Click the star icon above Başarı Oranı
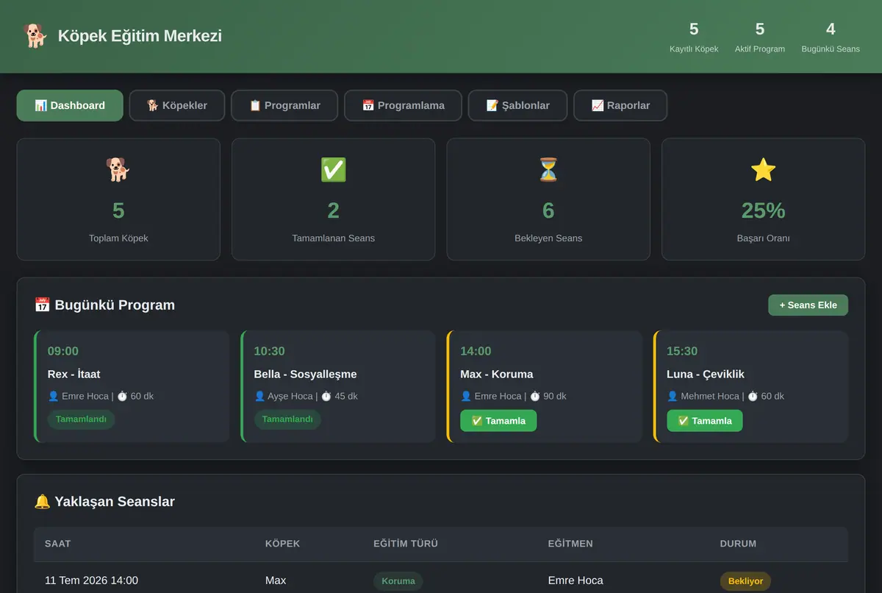This screenshot has height=593, width=882. point(764,170)
